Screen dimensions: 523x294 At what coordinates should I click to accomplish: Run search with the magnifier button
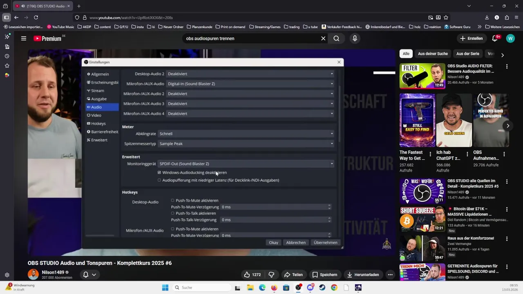point(336,38)
